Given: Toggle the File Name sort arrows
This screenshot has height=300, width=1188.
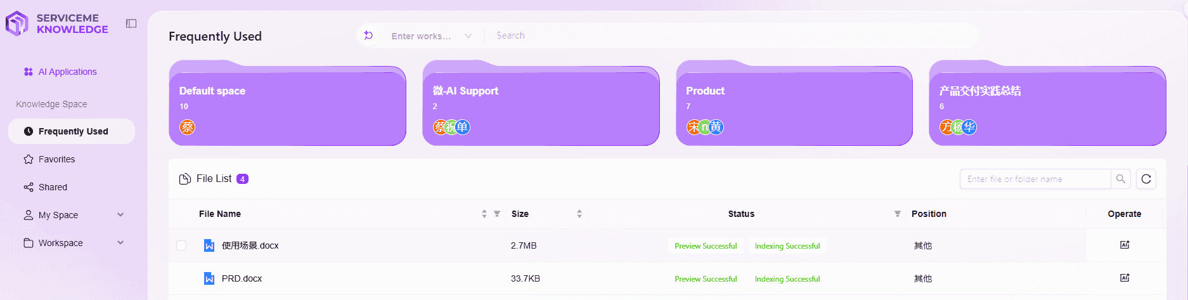Looking at the screenshot, I should pos(484,214).
